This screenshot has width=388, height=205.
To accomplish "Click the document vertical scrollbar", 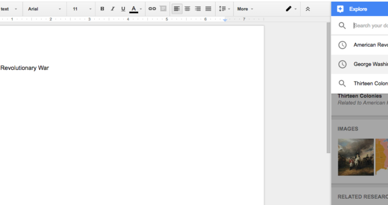I will pyautogui.click(x=328, y=88).
